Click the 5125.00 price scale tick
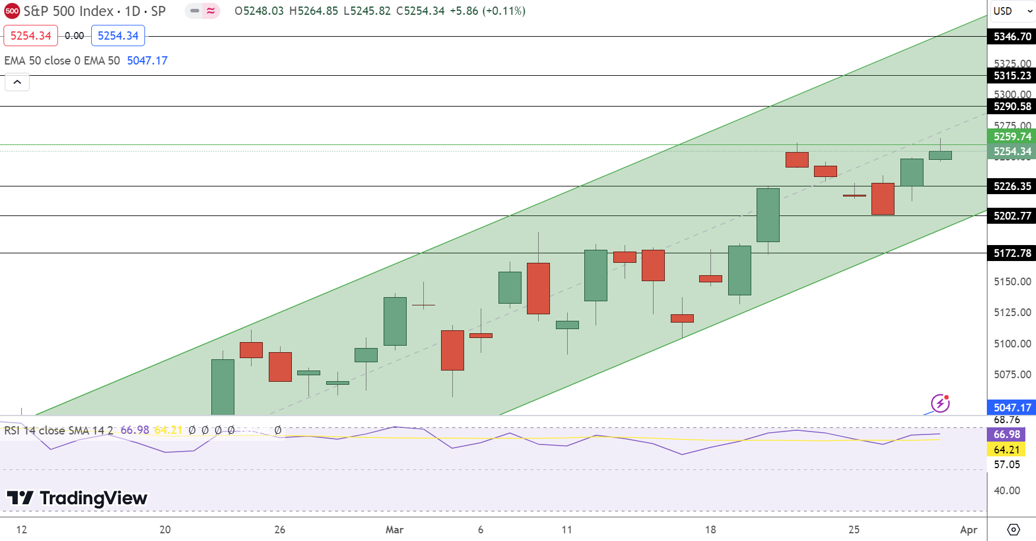The width and height of the screenshot is (1036, 541). coord(1012,313)
